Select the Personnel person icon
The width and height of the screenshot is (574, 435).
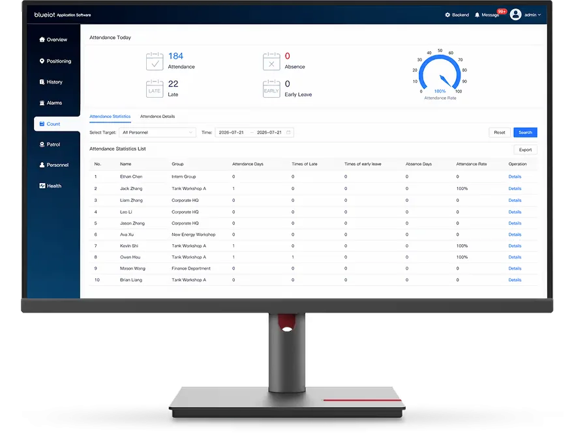point(42,165)
